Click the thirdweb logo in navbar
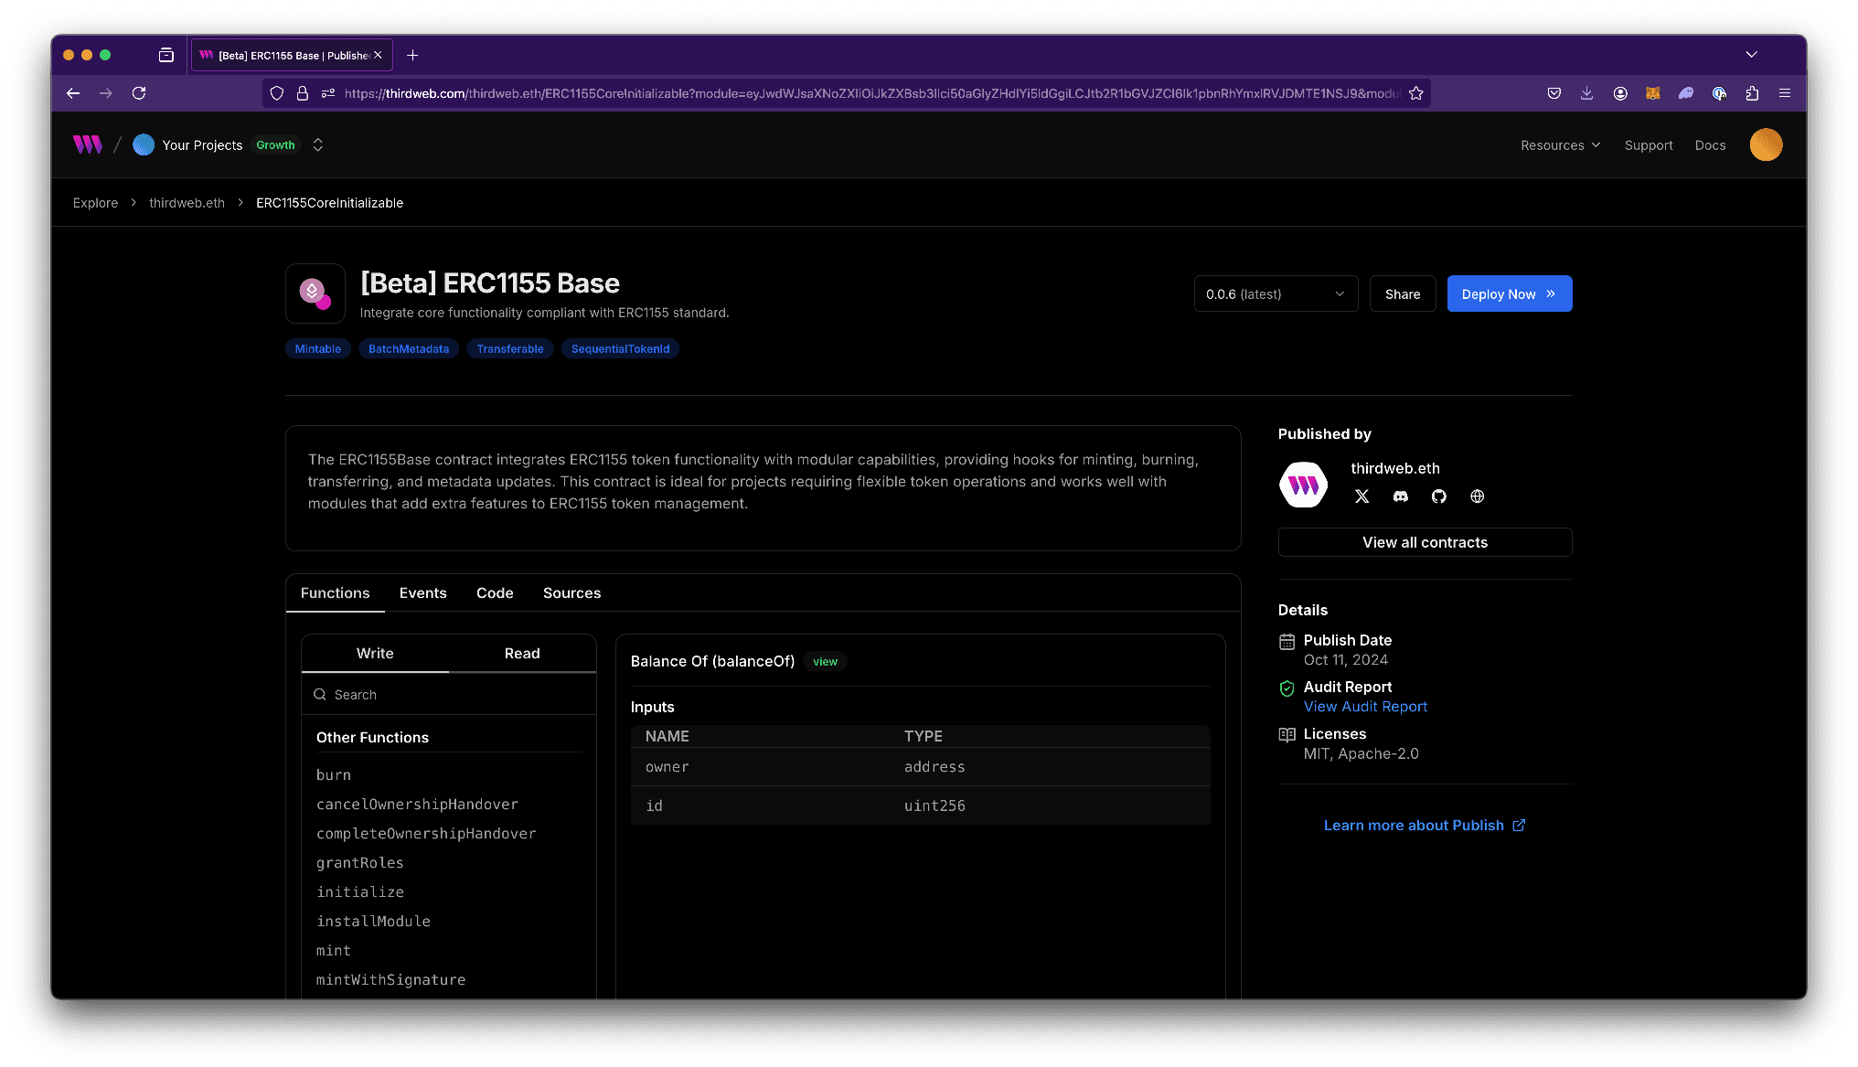Viewport: 1858px width, 1067px height. pos(86,144)
